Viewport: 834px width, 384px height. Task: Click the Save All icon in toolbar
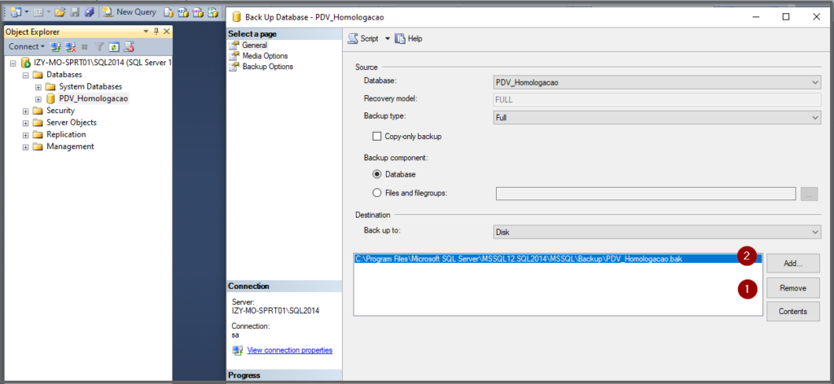[x=89, y=11]
